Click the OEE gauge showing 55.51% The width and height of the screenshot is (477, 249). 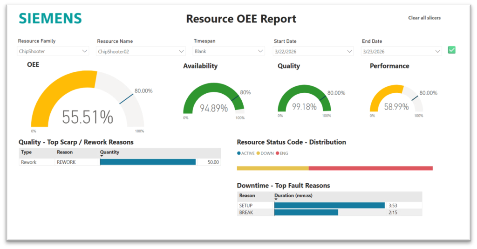pyautogui.click(x=88, y=99)
